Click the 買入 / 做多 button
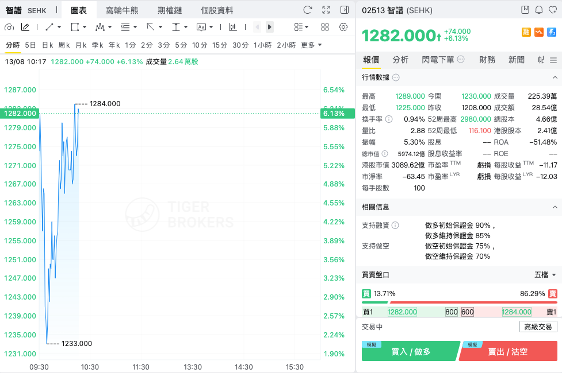 click(411, 352)
